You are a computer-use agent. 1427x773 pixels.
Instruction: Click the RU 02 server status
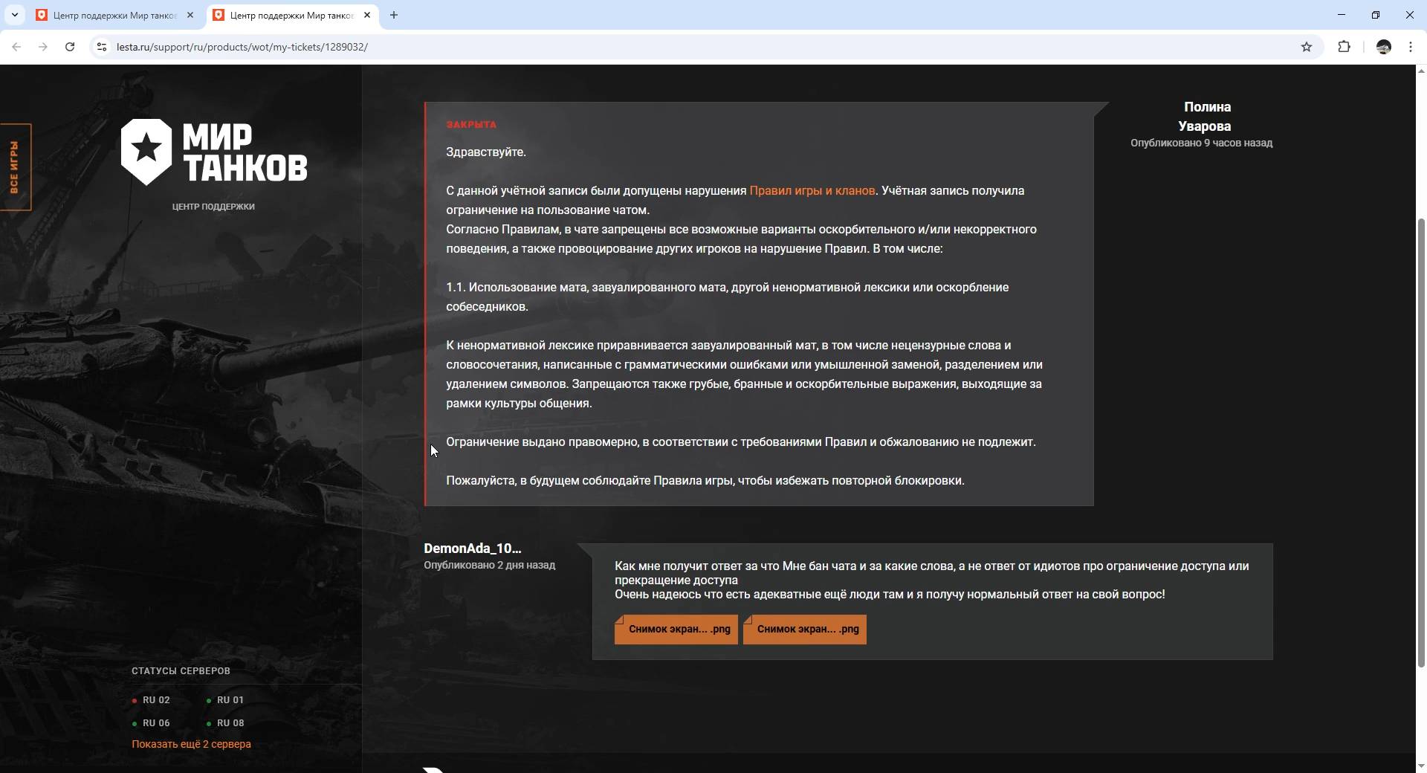click(x=151, y=700)
